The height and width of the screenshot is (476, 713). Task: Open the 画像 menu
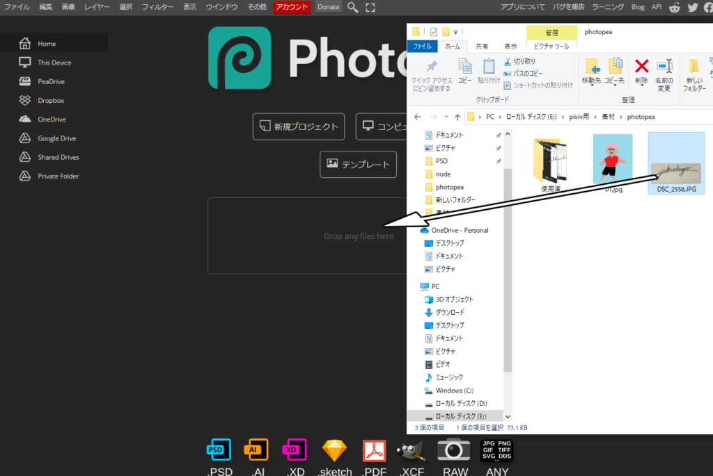(x=68, y=7)
